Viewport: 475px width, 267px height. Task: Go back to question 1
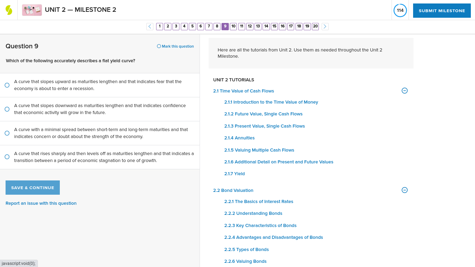(x=160, y=26)
